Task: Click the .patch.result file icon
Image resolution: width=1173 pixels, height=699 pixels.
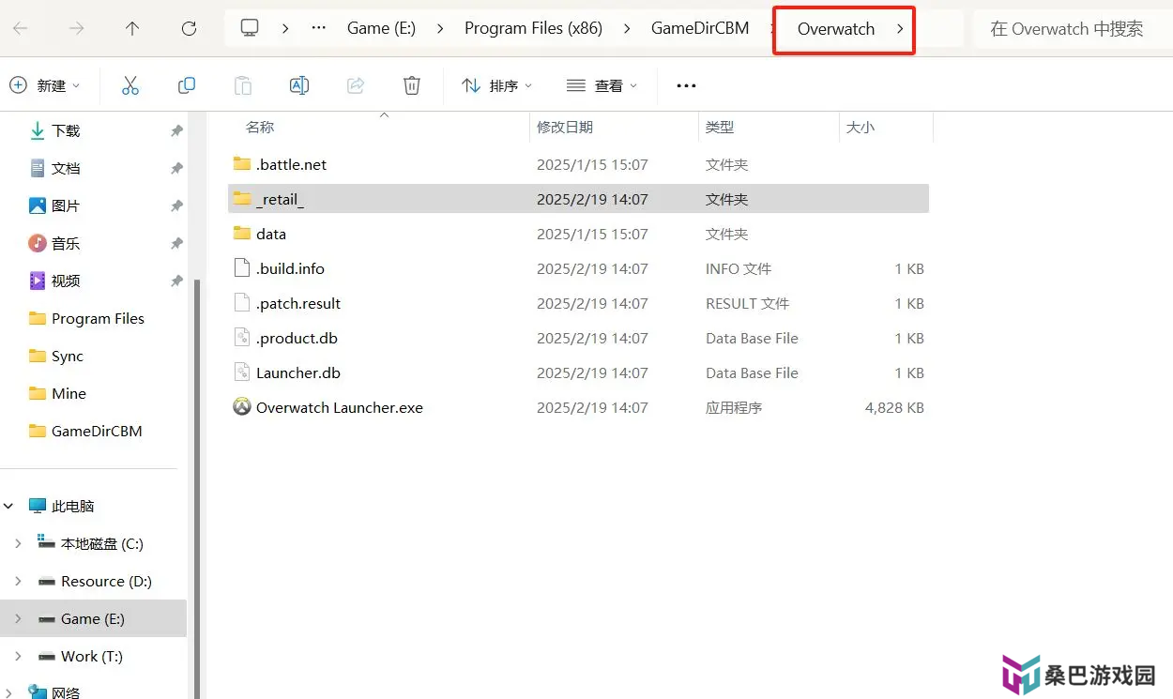Action: (242, 303)
